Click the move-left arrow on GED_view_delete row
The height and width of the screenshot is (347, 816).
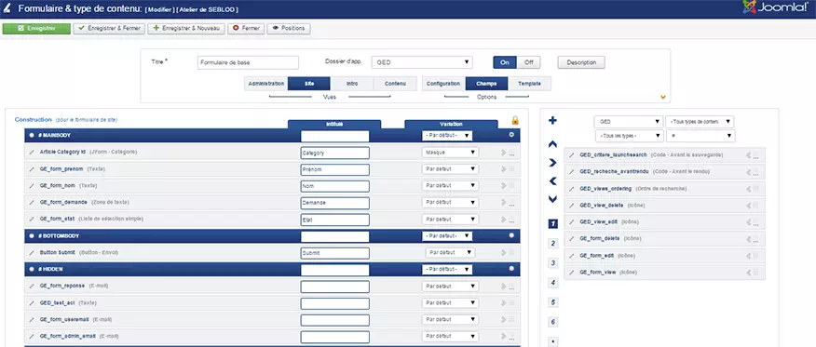pos(748,206)
